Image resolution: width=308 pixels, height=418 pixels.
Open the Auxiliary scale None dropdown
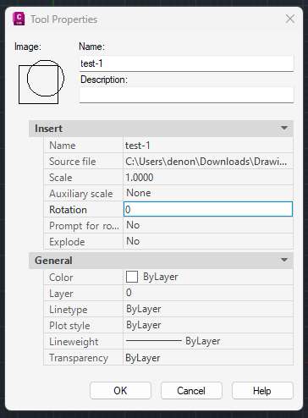(x=208, y=193)
